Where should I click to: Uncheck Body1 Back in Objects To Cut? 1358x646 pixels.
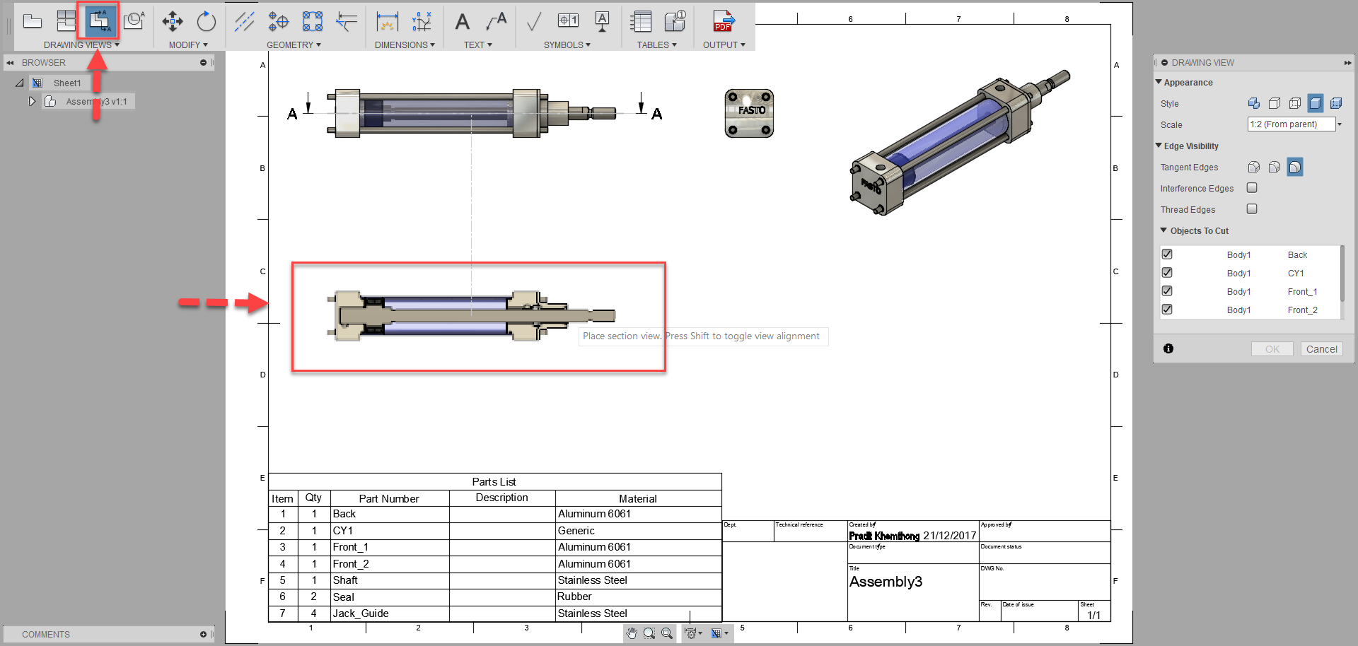point(1167,254)
